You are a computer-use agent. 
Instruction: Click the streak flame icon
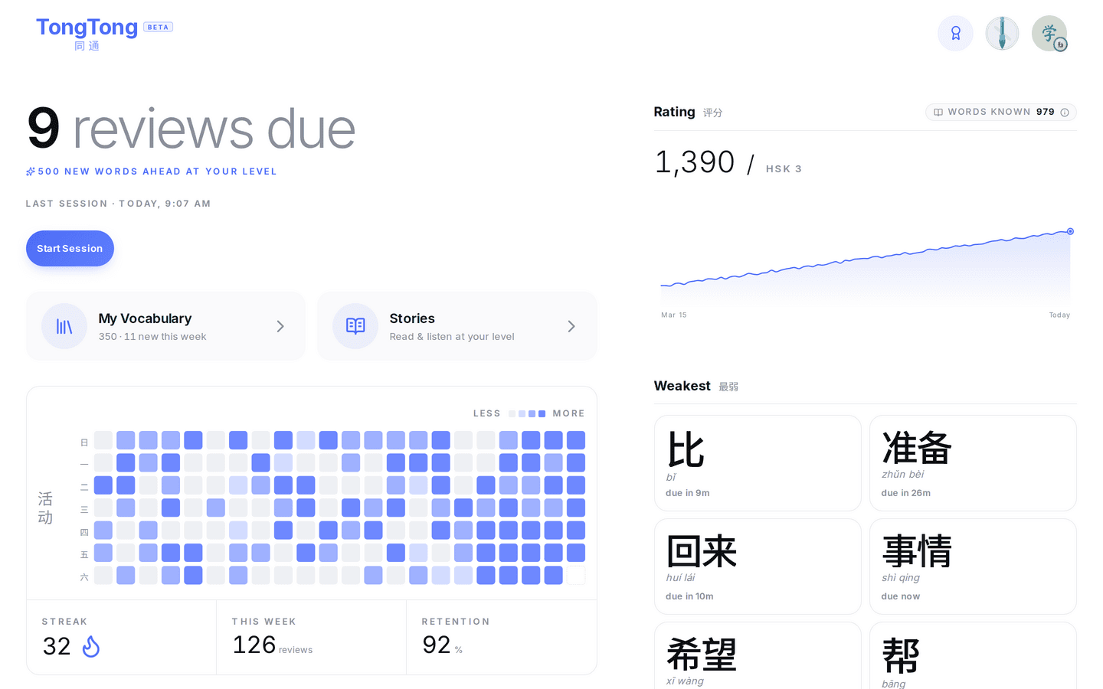point(91,647)
